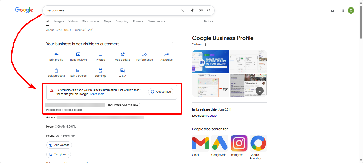Click the magnifier search button
Viewport: 363px width, 163px height.
[x=209, y=10]
